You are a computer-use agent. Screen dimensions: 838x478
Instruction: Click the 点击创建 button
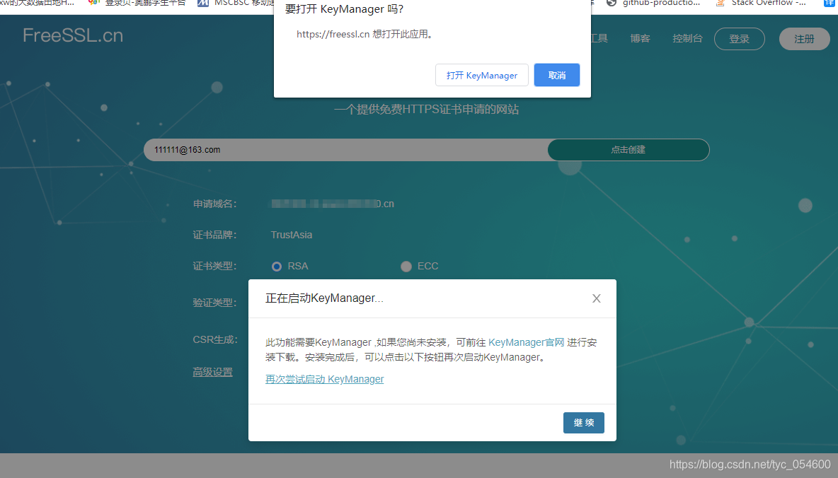(x=628, y=150)
